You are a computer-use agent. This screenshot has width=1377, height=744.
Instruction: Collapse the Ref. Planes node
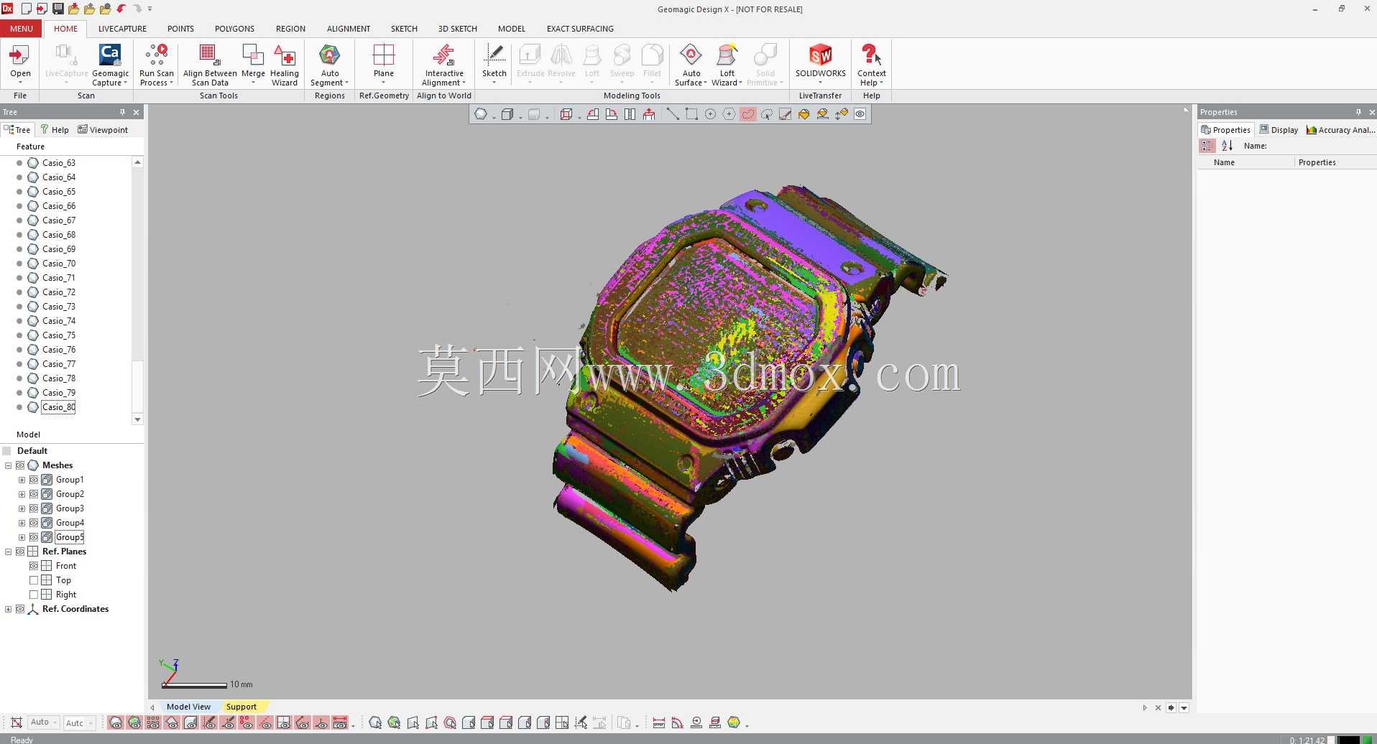[x=9, y=552]
